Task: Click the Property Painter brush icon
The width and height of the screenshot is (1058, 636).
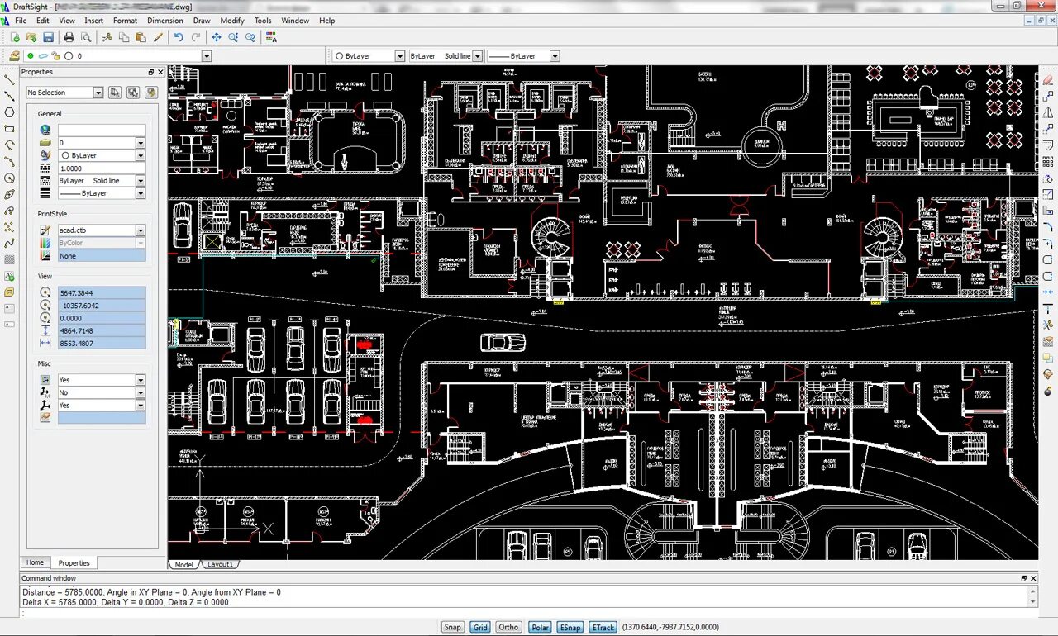Action: (158, 37)
